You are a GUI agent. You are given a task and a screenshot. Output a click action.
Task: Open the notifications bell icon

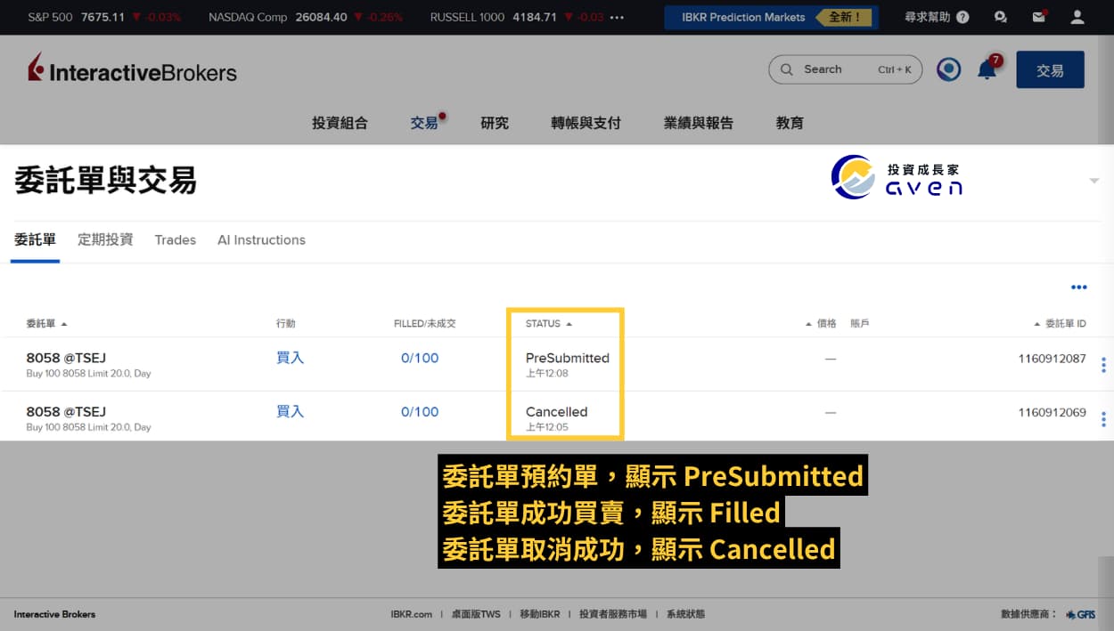pyautogui.click(x=987, y=69)
